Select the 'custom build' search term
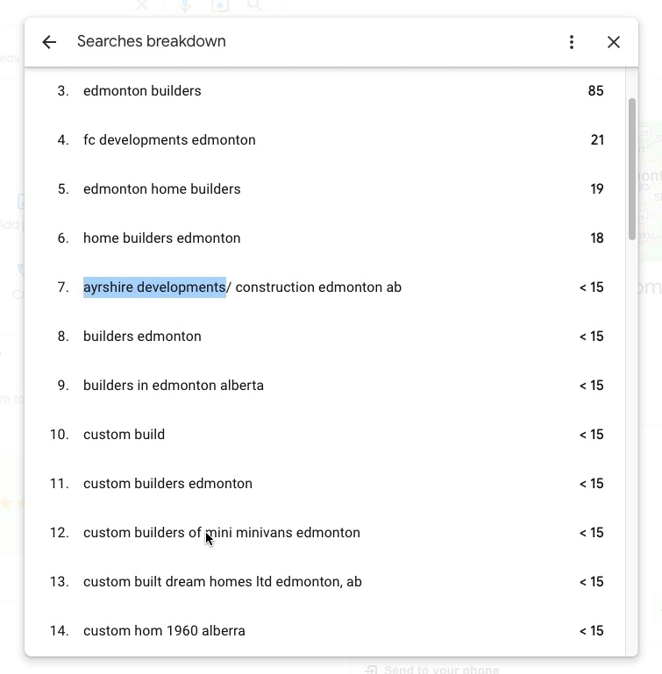 point(124,435)
